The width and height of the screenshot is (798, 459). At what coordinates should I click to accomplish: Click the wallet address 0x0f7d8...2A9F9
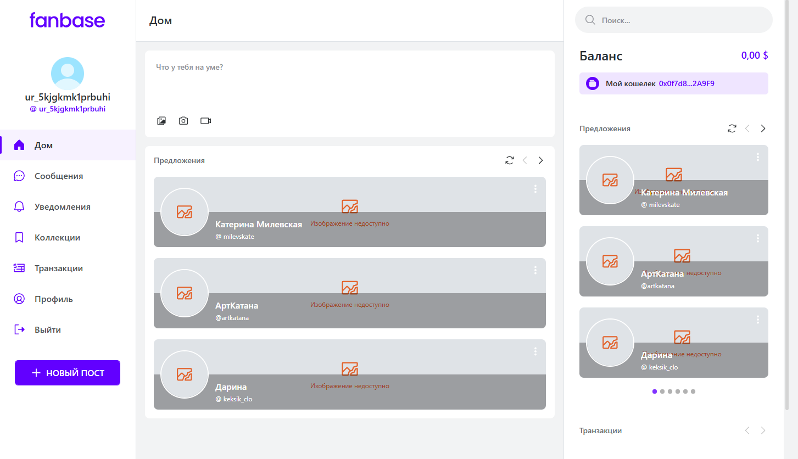pos(687,84)
